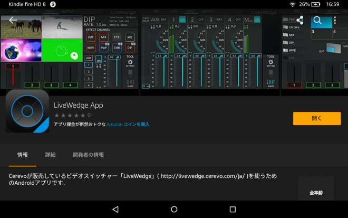This screenshot has width=348, height=218.
Task: Open the 開発者の情報 tab
Action: (x=89, y=155)
